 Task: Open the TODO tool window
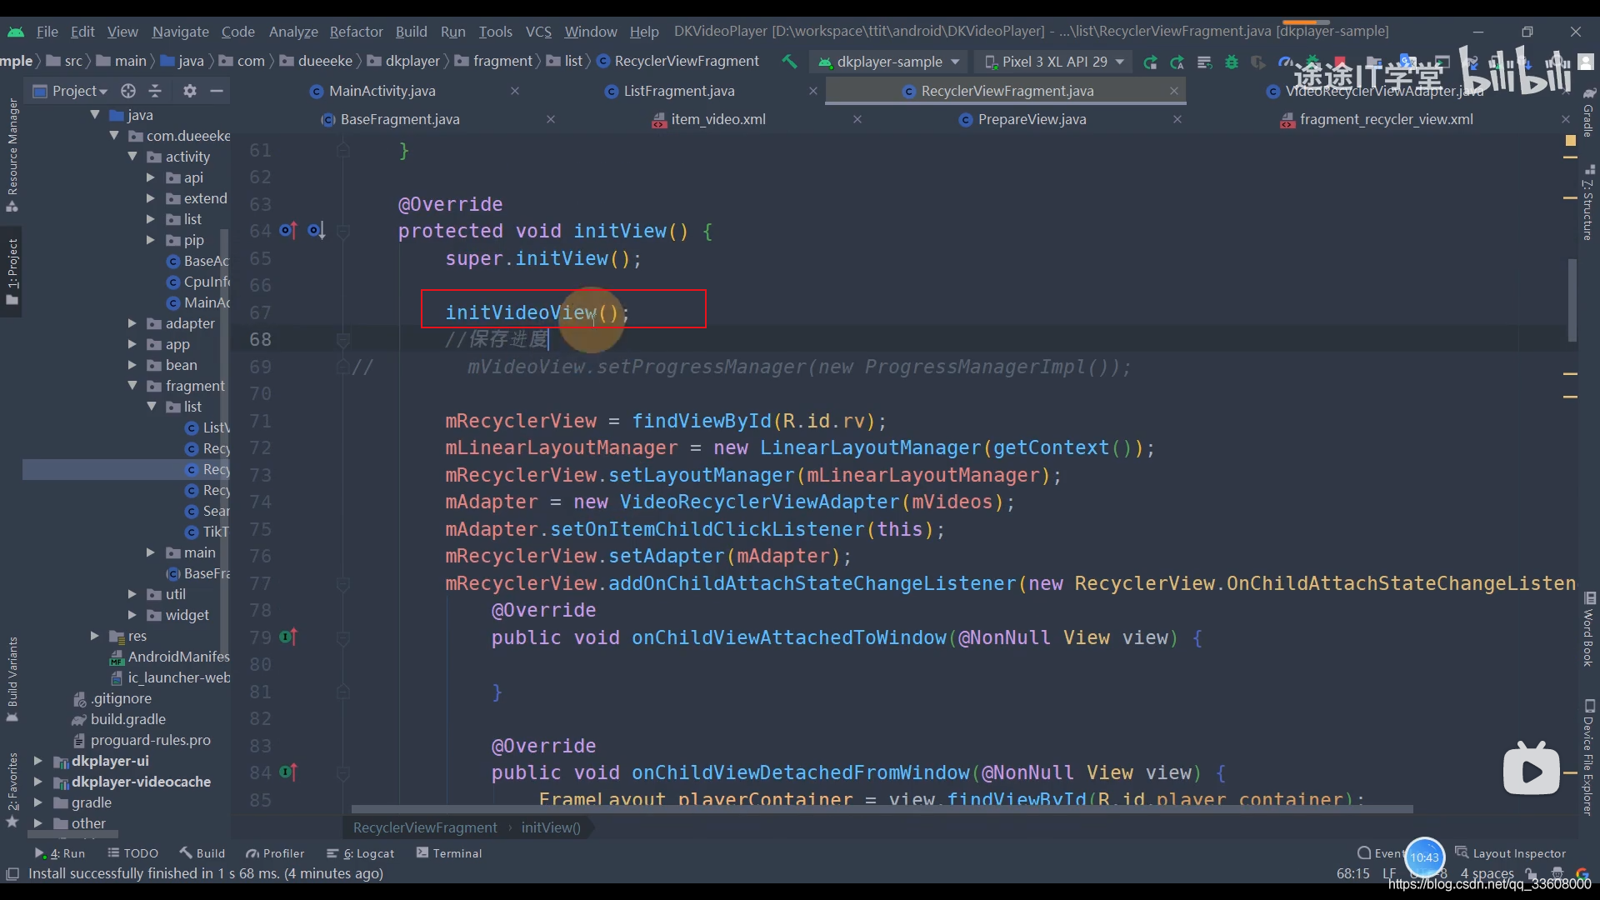[x=133, y=853]
